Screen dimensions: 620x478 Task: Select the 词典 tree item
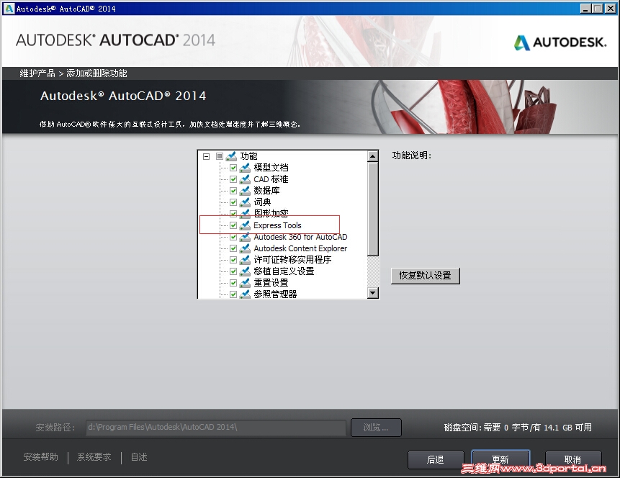pyautogui.click(x=262, y=202)
